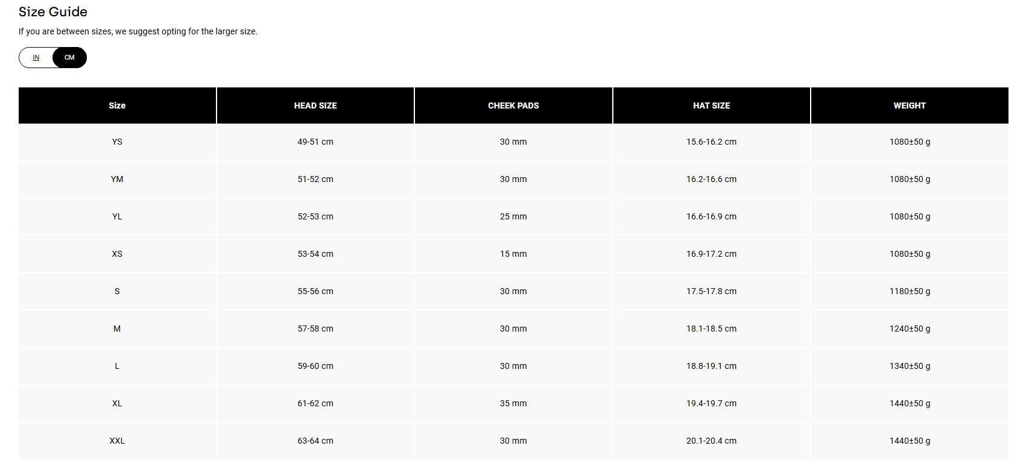Click the 1240±50 g weight cell

910,329
